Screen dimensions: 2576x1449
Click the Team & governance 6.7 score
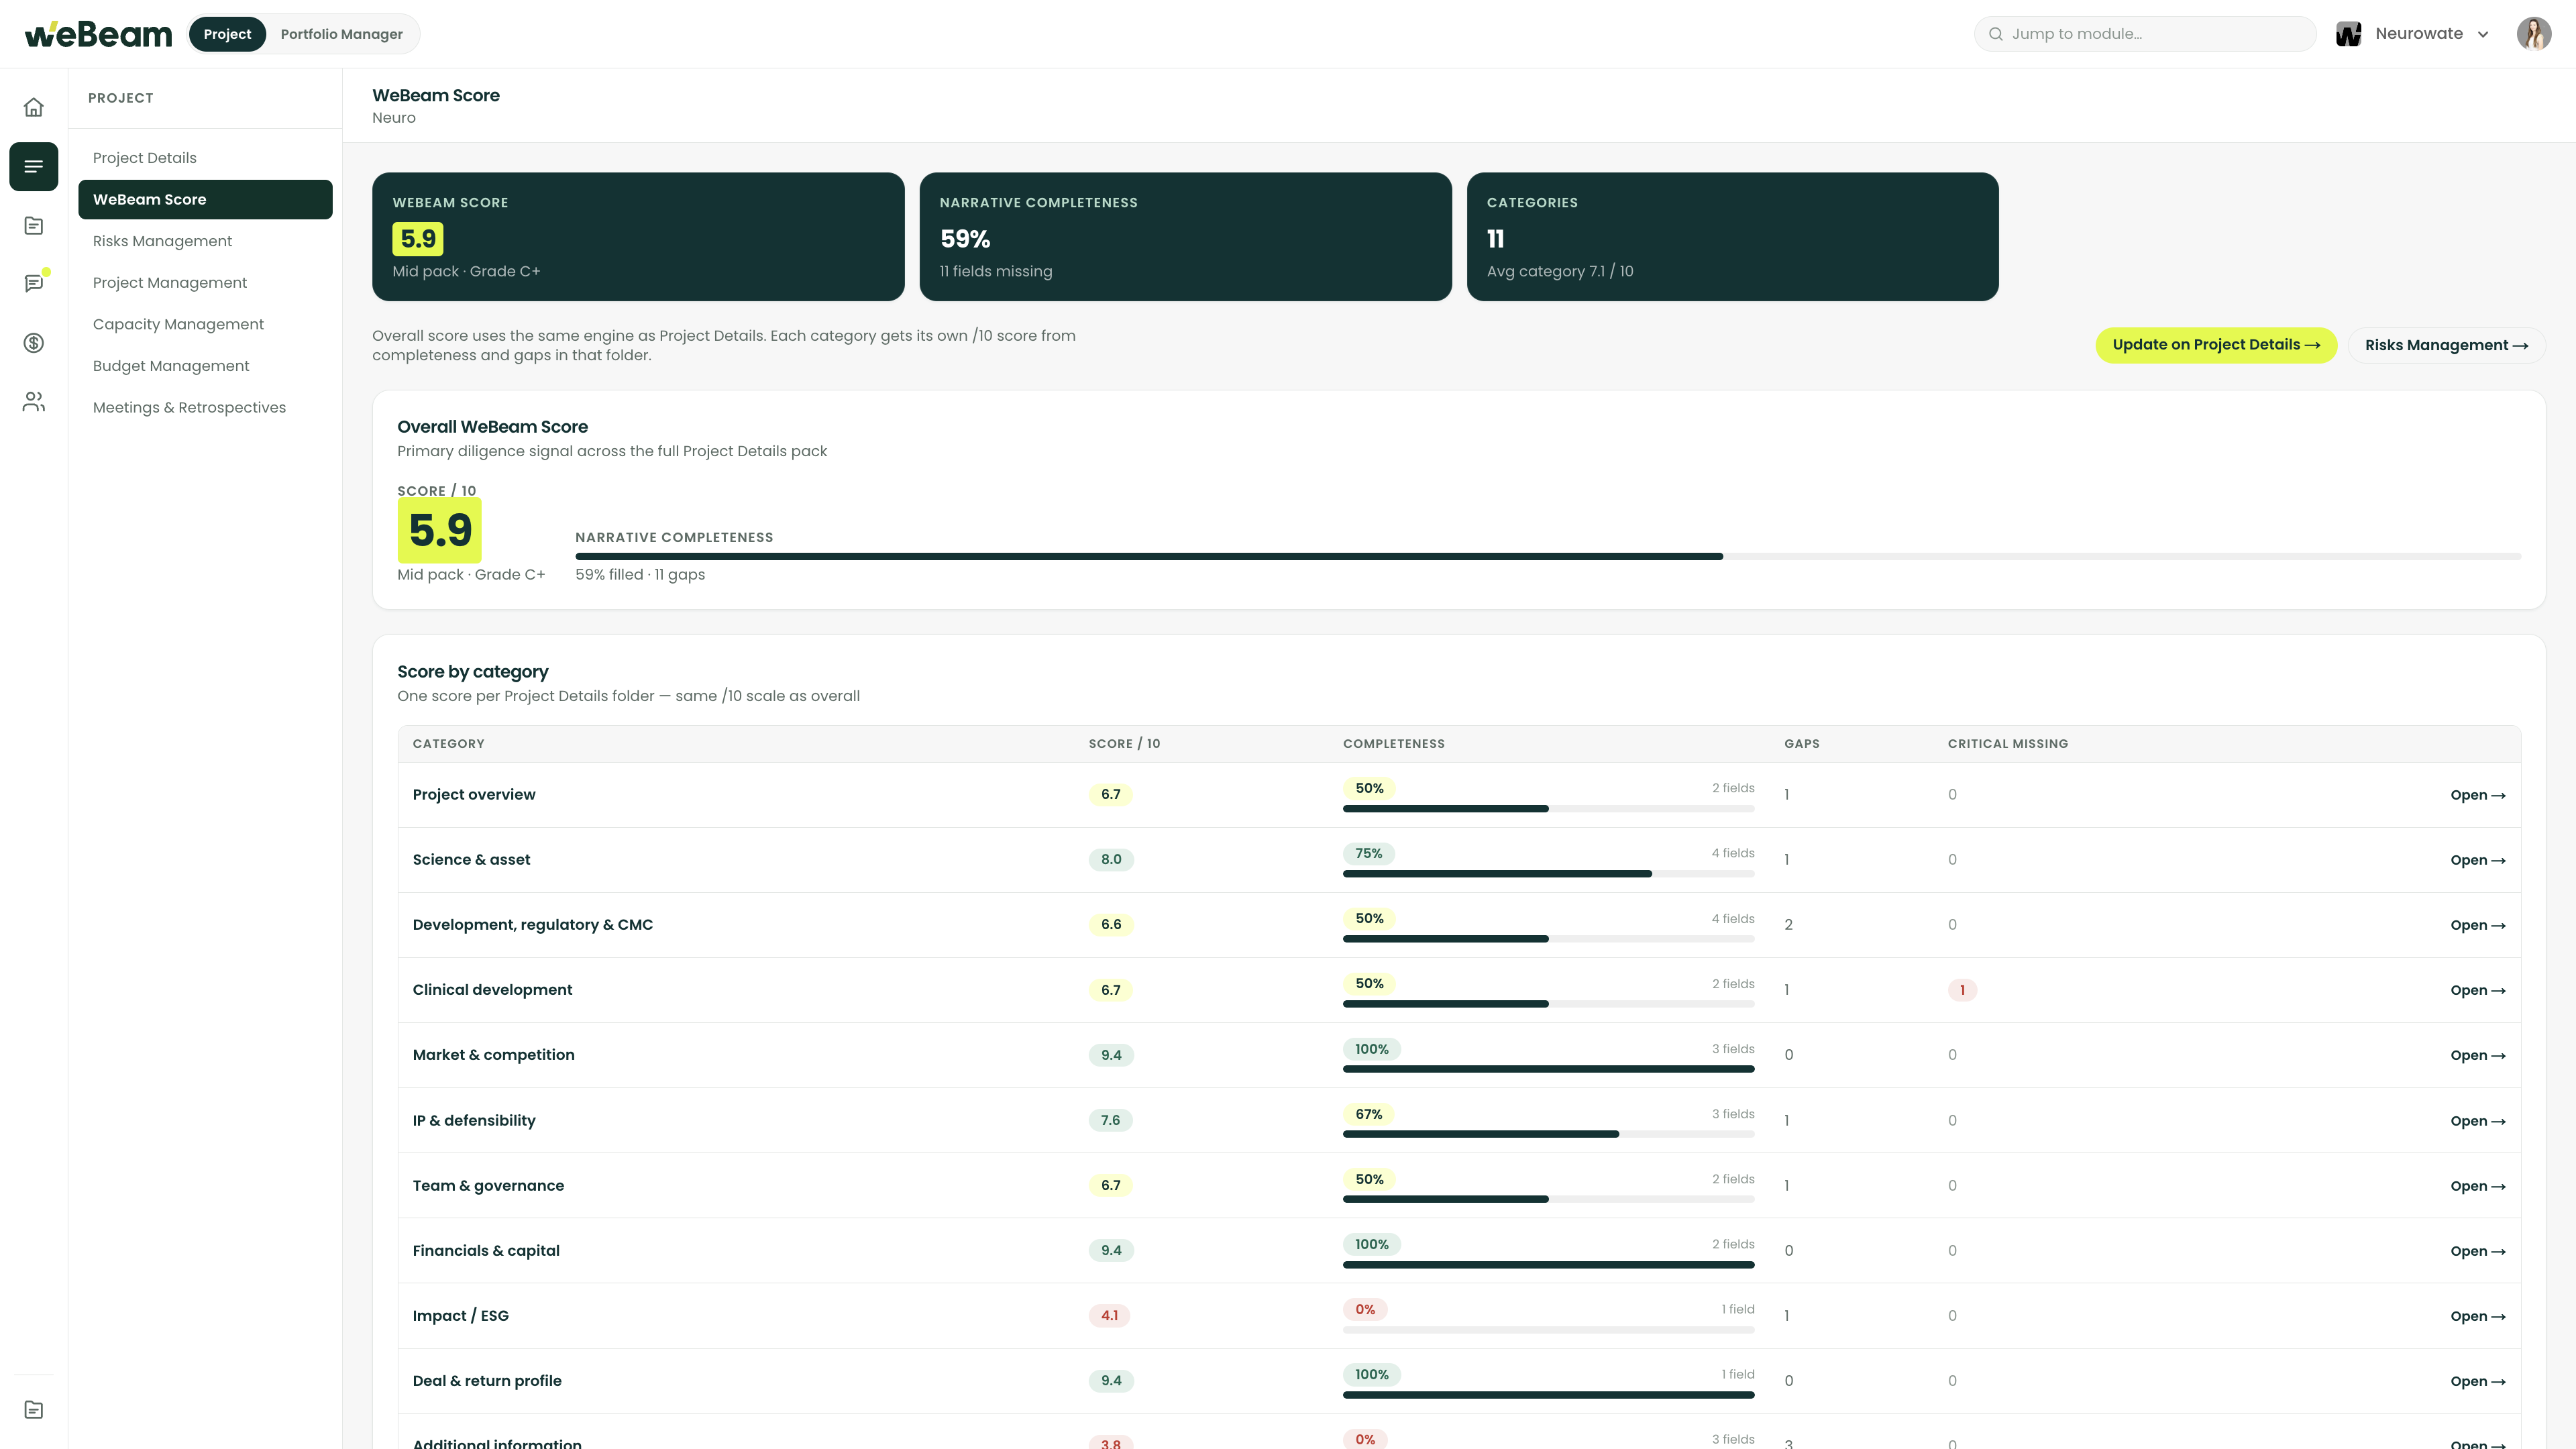coord(1110,1185)
